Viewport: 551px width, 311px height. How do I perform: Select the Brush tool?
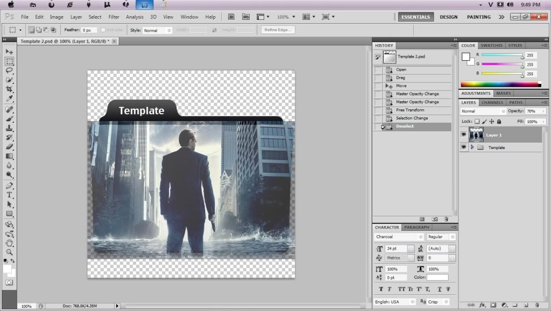tap(9, 119)
